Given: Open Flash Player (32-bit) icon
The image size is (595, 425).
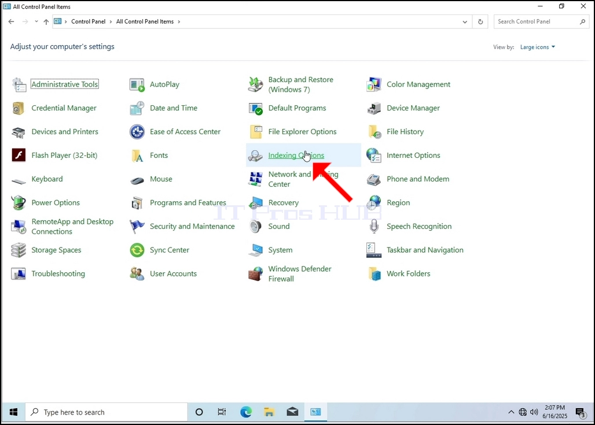Looking at the screenshot, I should point(19,156).
